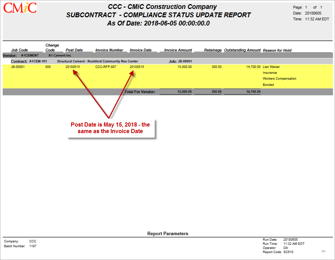The width and height of the screenshot is (335, 260).
Task: Select the Report Code value SC610
Action: click(288, 252)
